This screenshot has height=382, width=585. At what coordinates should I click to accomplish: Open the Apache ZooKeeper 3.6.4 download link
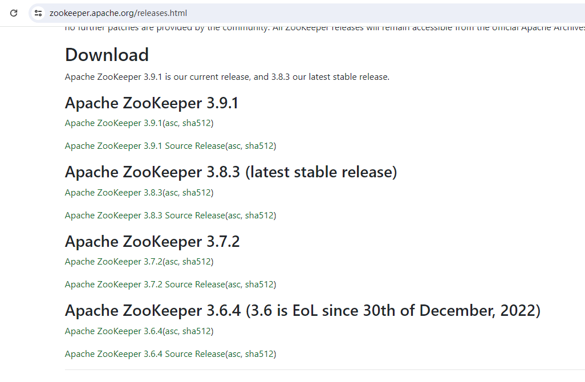coord(113,331)
